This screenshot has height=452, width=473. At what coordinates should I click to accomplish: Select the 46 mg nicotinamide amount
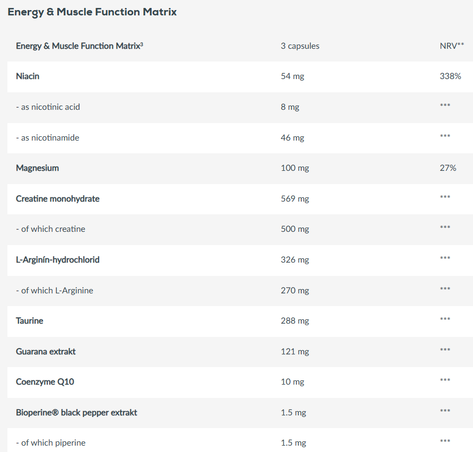pos(292,138)
